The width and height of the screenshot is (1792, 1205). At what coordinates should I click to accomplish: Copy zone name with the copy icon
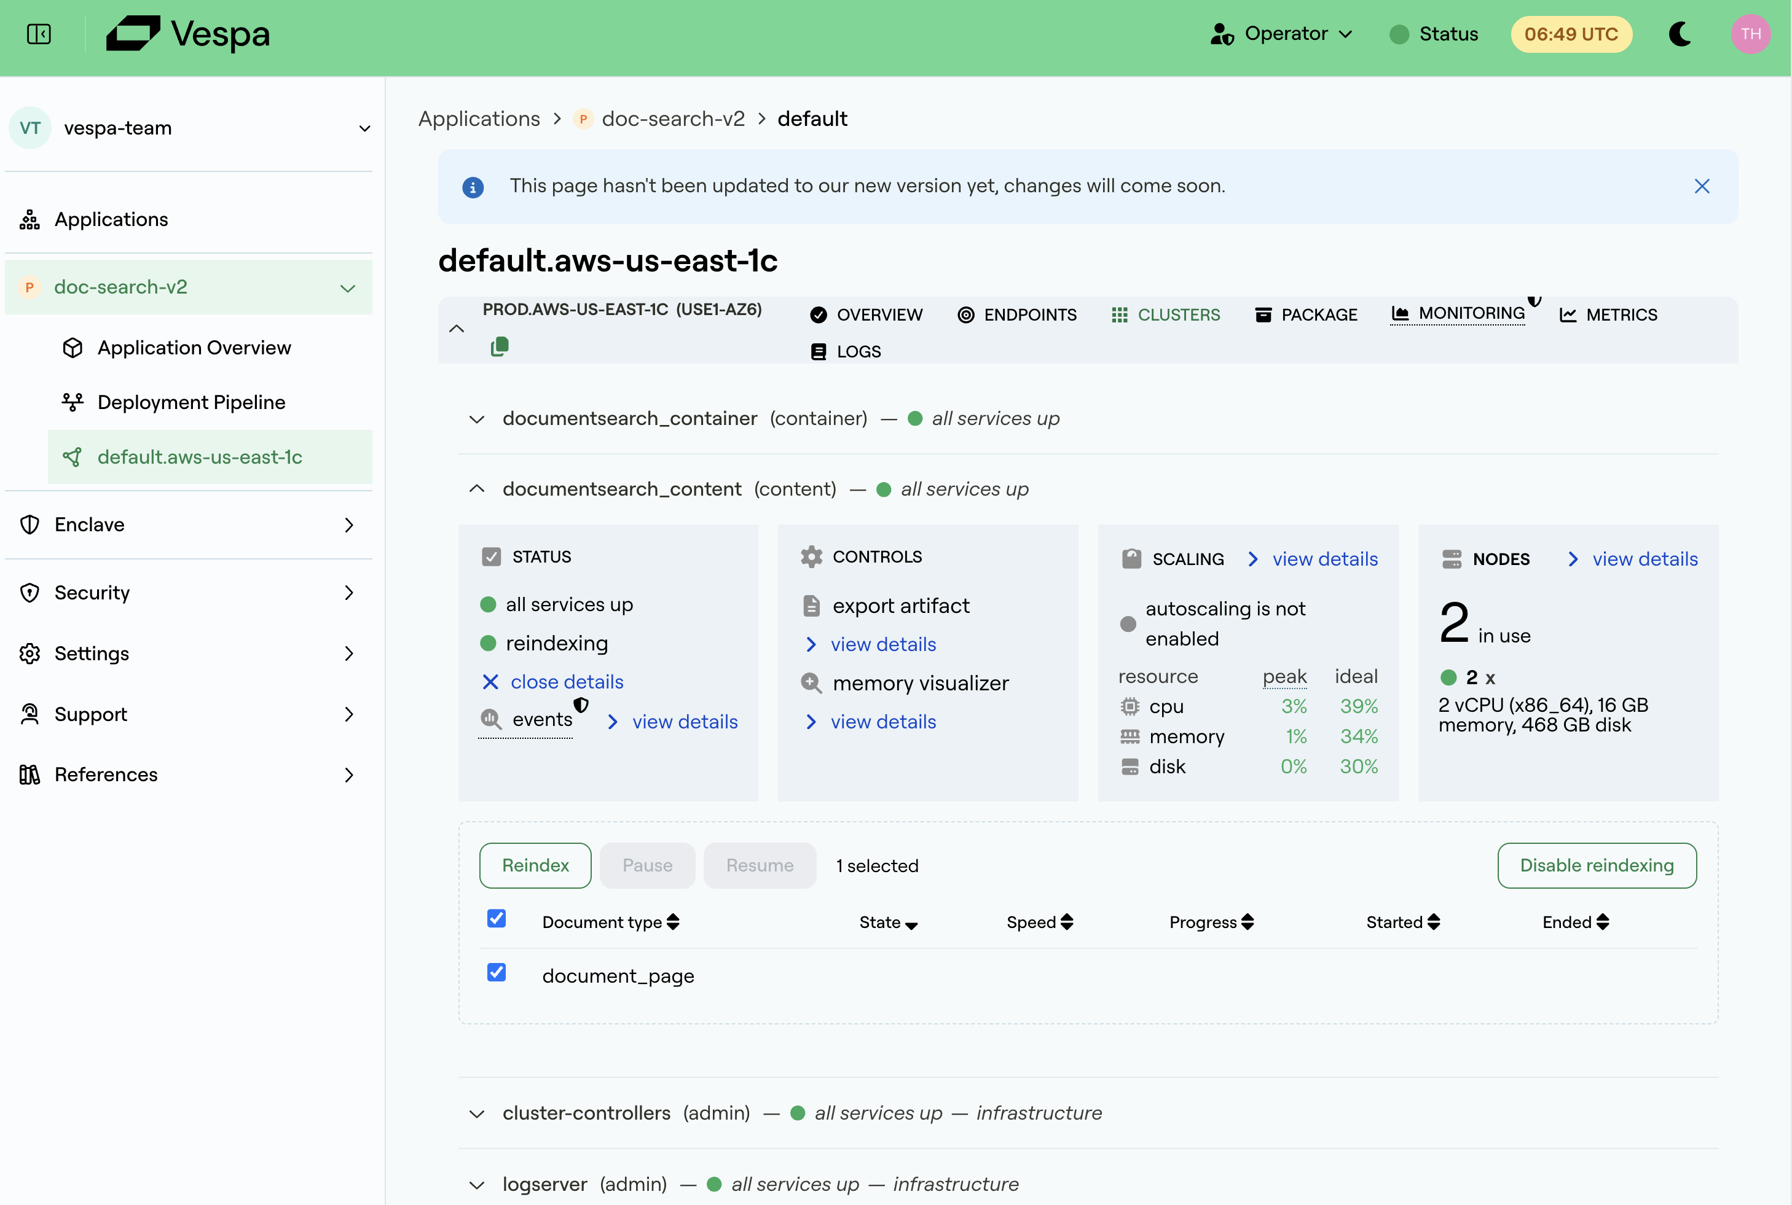click(x=500, y=346)
